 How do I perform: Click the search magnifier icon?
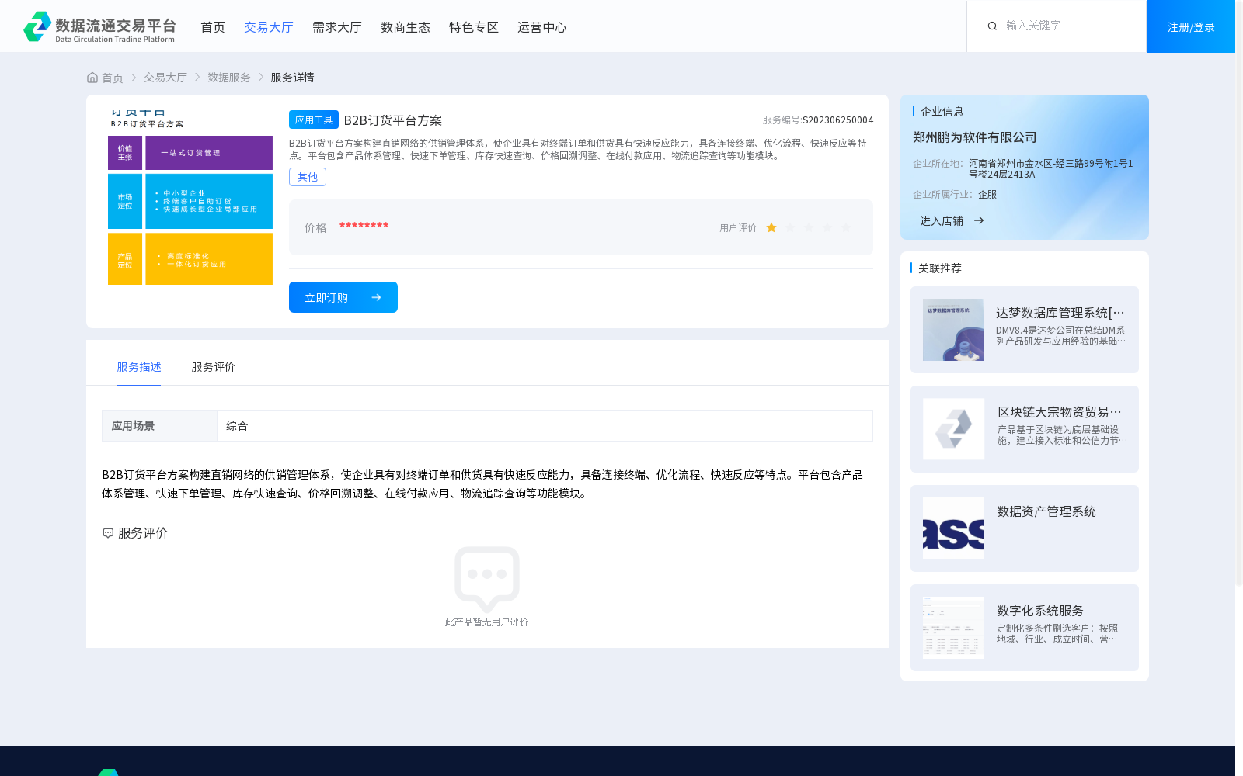point(992,26)
